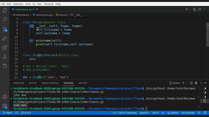Open the Terminal menu
Image resolution: width=209 pixels, height=117 pixels.
(49, 4)
